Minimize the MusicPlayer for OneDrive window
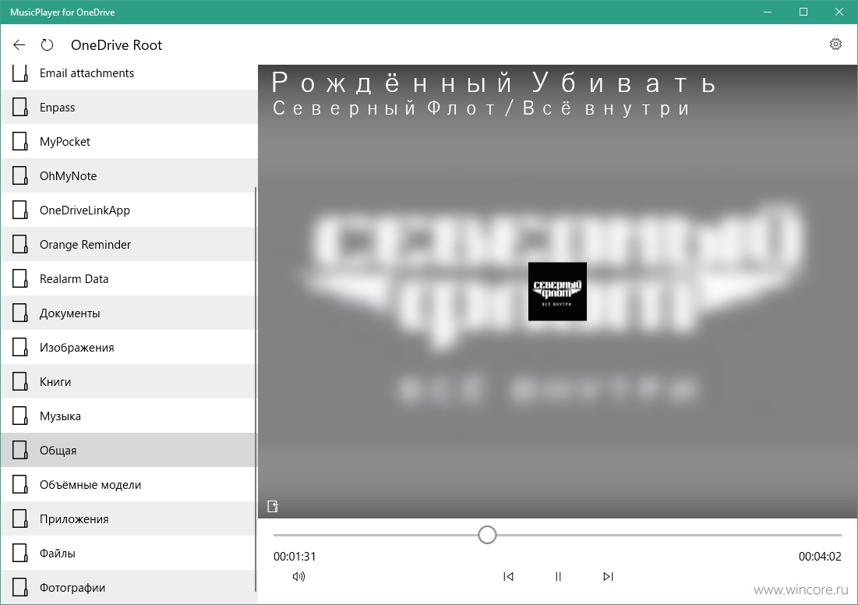858x605 pixels. (x=768, y=12)
